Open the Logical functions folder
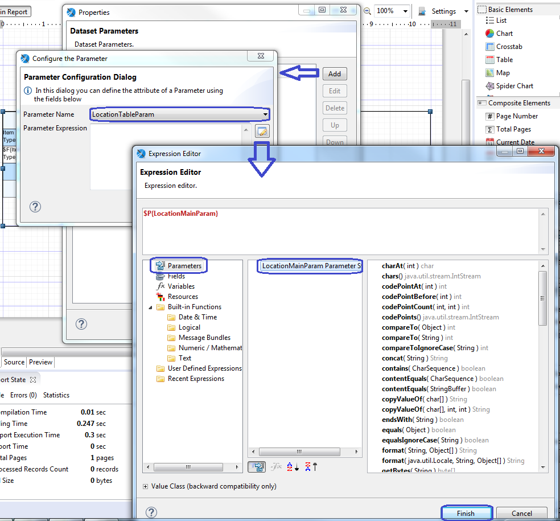 pyautogui.click(x=184, y=327)
